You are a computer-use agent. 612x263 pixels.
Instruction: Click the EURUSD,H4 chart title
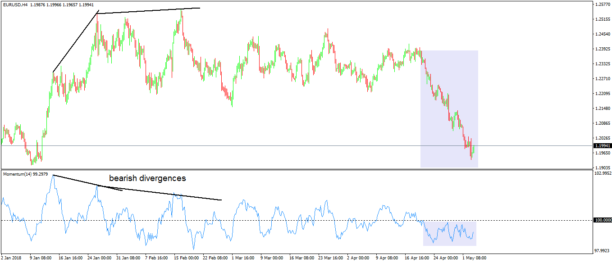(15, 5)
